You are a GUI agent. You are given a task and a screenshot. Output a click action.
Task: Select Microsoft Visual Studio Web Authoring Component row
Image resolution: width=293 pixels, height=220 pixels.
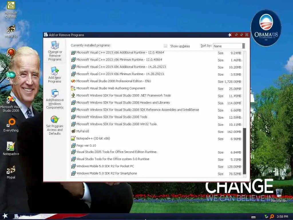click(x=157, y=88)
